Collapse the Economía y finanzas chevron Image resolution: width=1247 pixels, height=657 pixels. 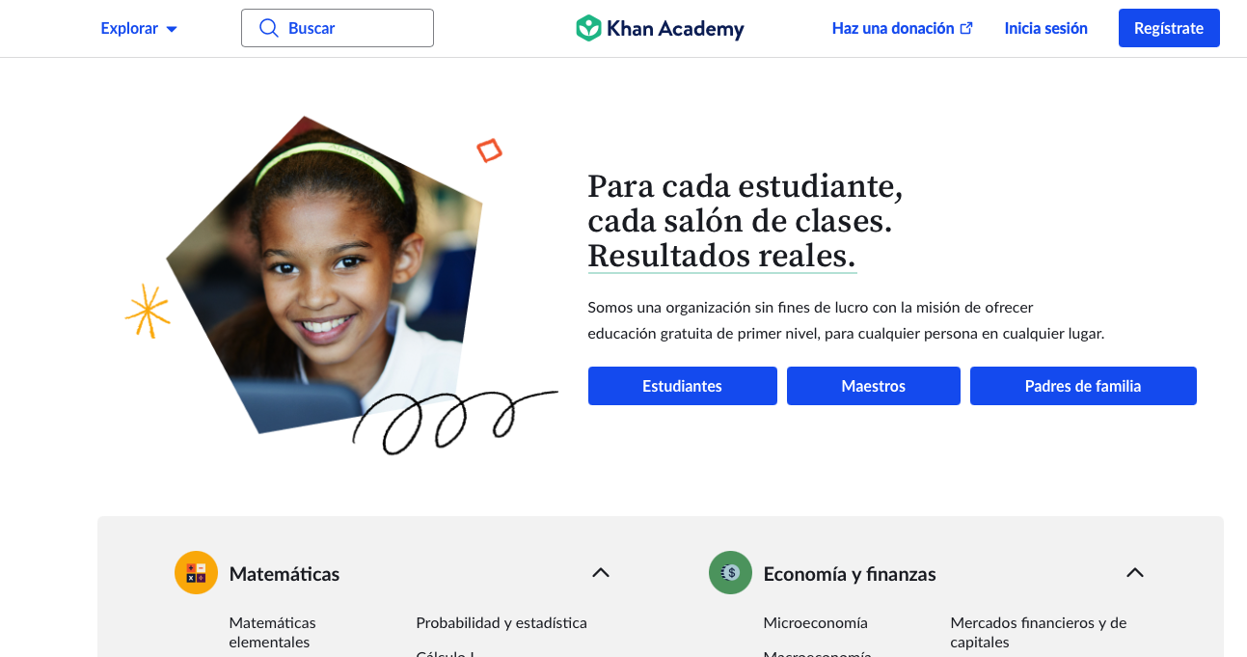(1135, 573)
